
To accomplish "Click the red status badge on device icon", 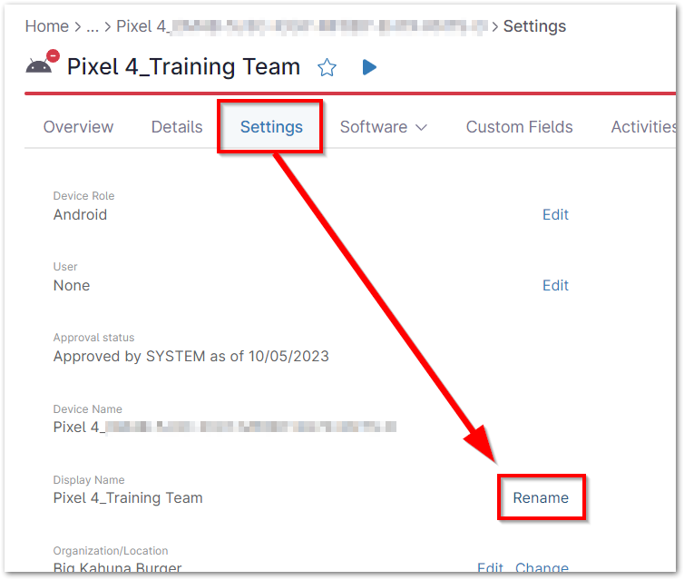I will [53, 56].
